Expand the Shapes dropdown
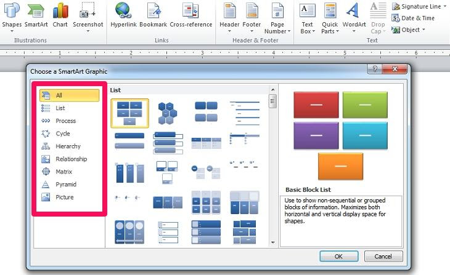 pyautogui.click(x=12, y=25)
